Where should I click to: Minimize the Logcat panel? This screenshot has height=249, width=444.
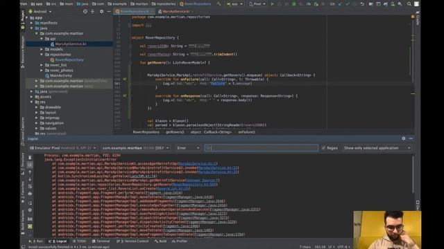pos(411,138)
